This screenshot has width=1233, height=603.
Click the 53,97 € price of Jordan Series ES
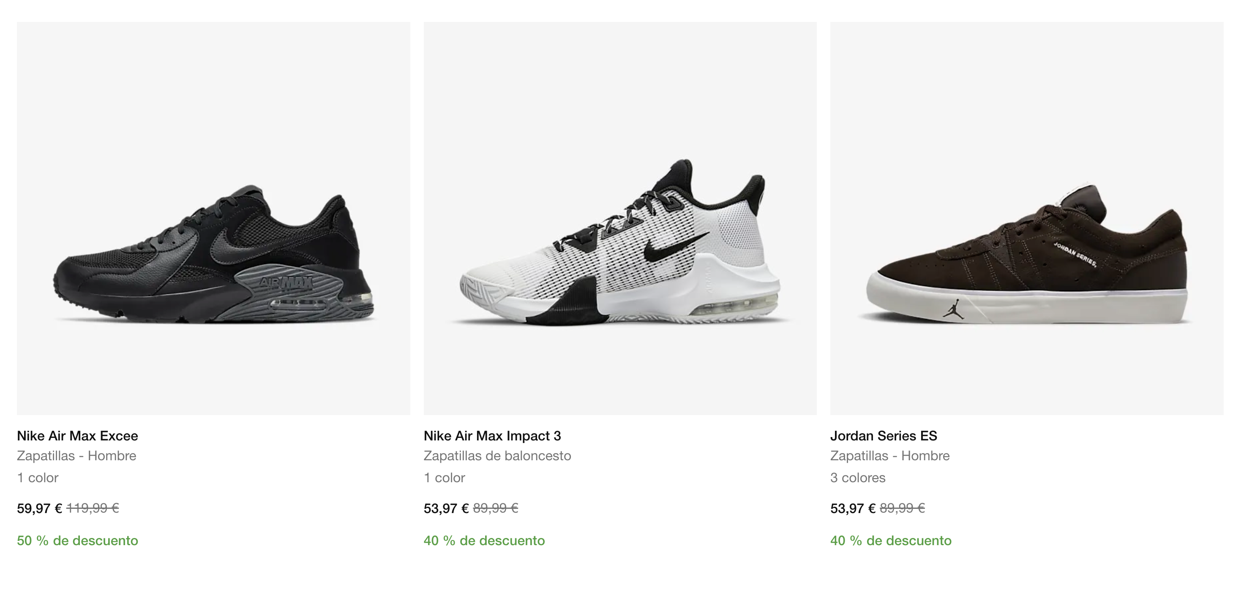[x=852, y=508]
